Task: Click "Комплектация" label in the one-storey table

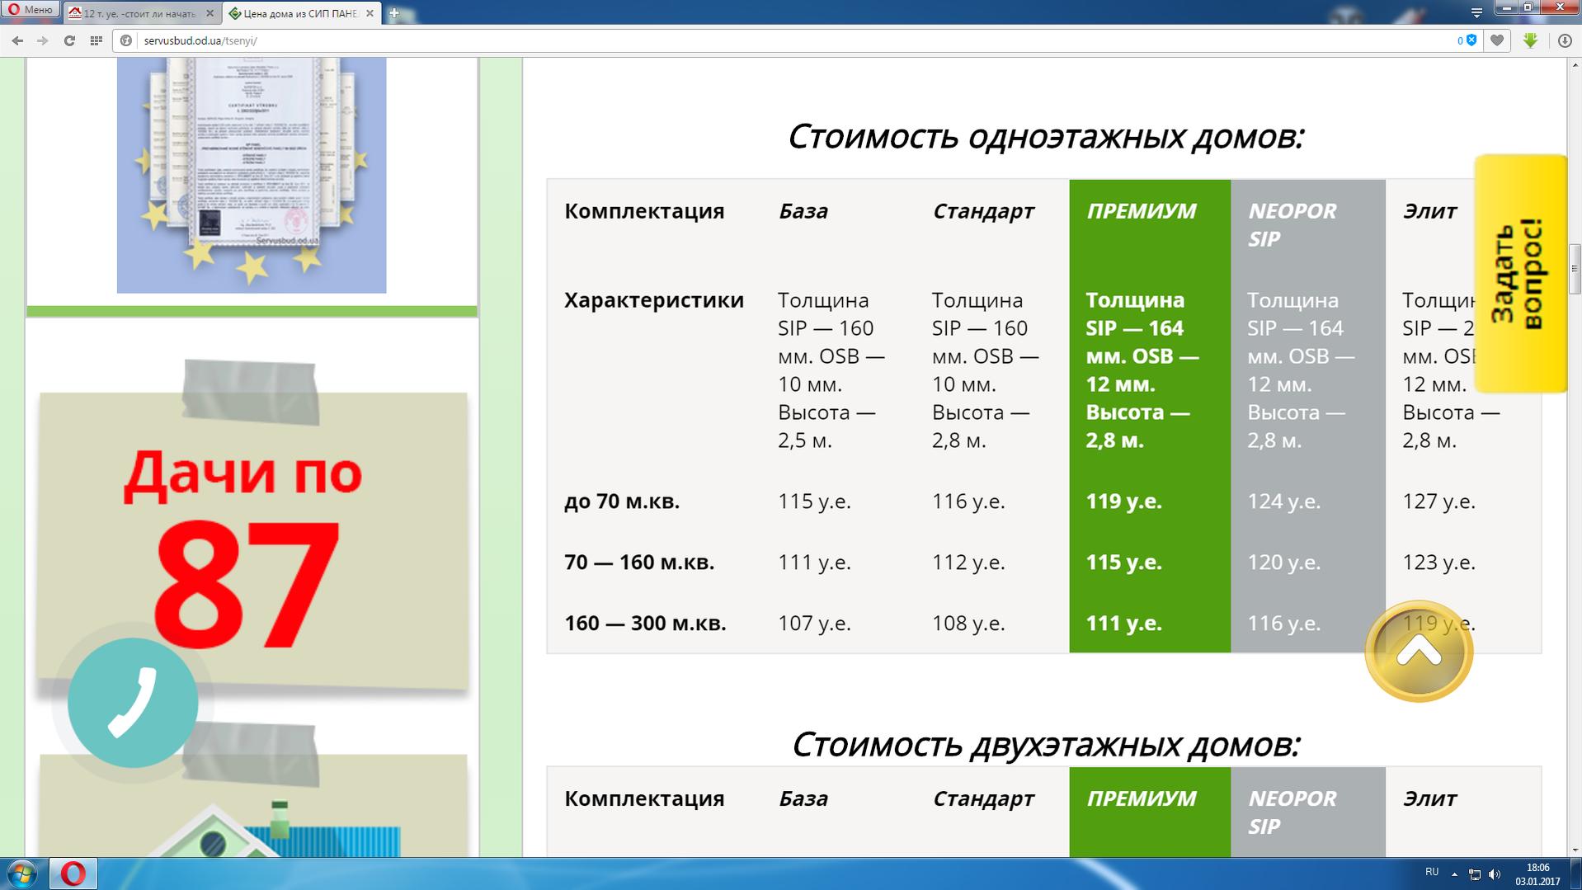Action: tap(644, 211)
